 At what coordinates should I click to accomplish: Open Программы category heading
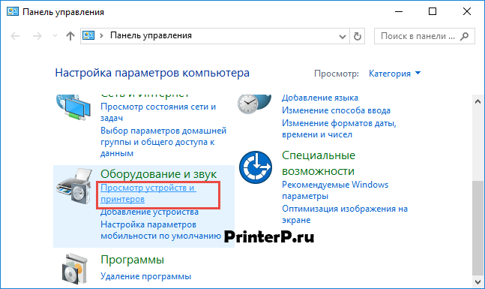pos(132,260)
